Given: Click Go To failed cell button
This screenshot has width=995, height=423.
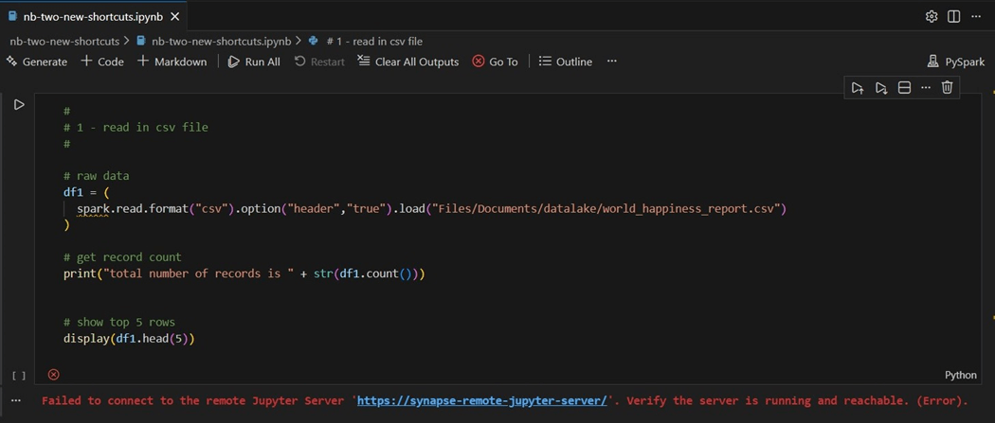Looking at the screenshot, I should point(495,62).
